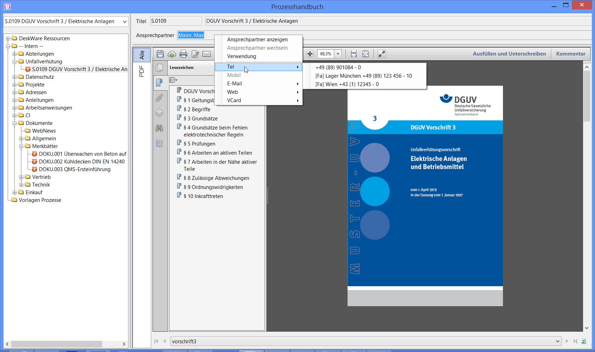Open the page thumbnails panel icon
Screen dimensions: 595x352
(x=160, y=68)
